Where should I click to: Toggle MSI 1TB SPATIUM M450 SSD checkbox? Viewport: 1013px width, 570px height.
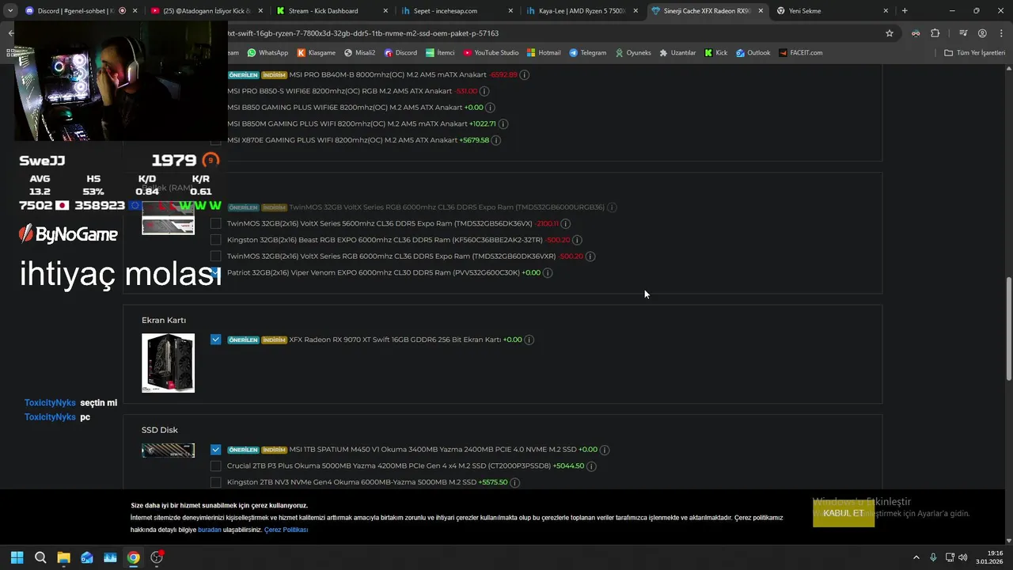pos(215,450)
